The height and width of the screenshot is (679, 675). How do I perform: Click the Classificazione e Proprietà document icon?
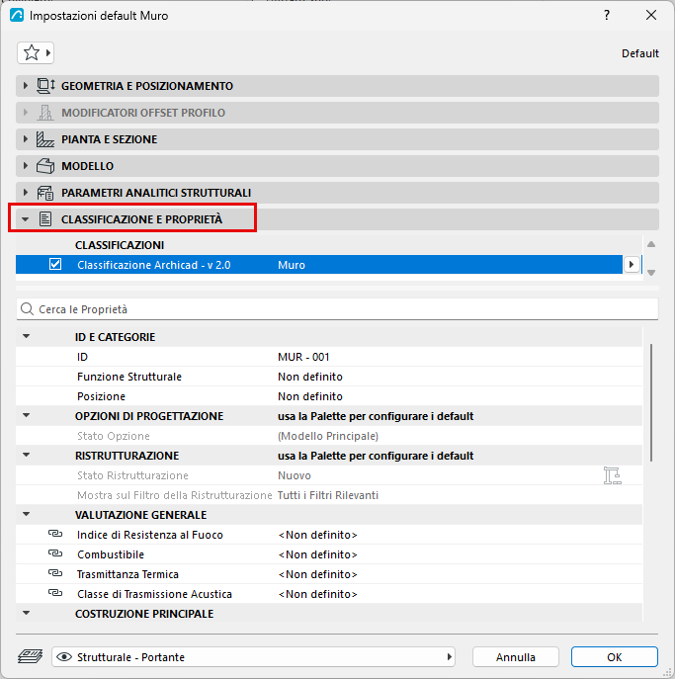coord(45,219)
